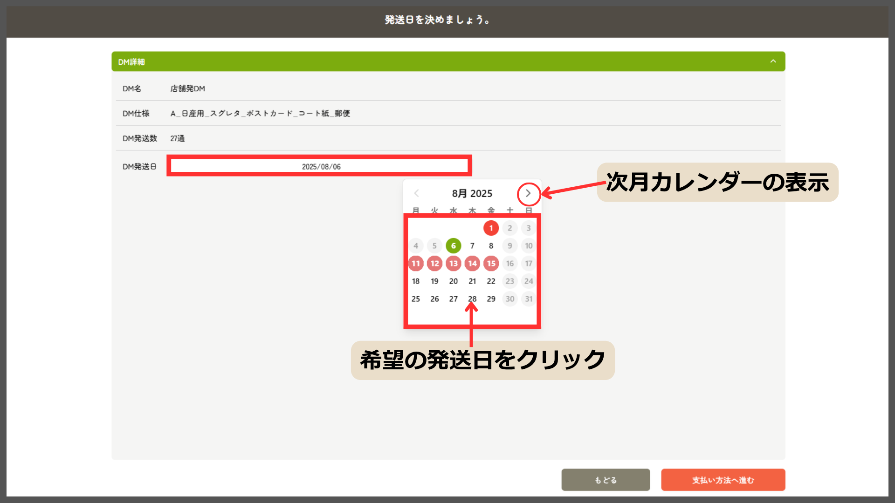Collapse the DM詳細 panel

773,61
